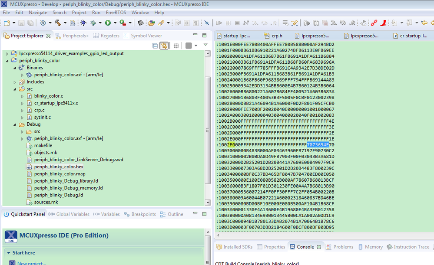Click the Save disk icon in toolbar

click(21, 23)
